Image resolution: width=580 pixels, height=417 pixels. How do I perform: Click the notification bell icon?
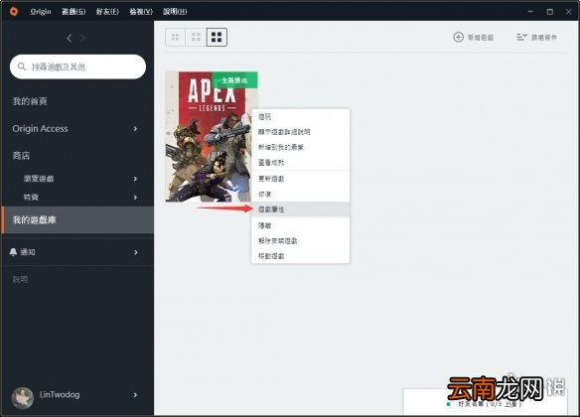pyautogui.click(x=13, y=252)
